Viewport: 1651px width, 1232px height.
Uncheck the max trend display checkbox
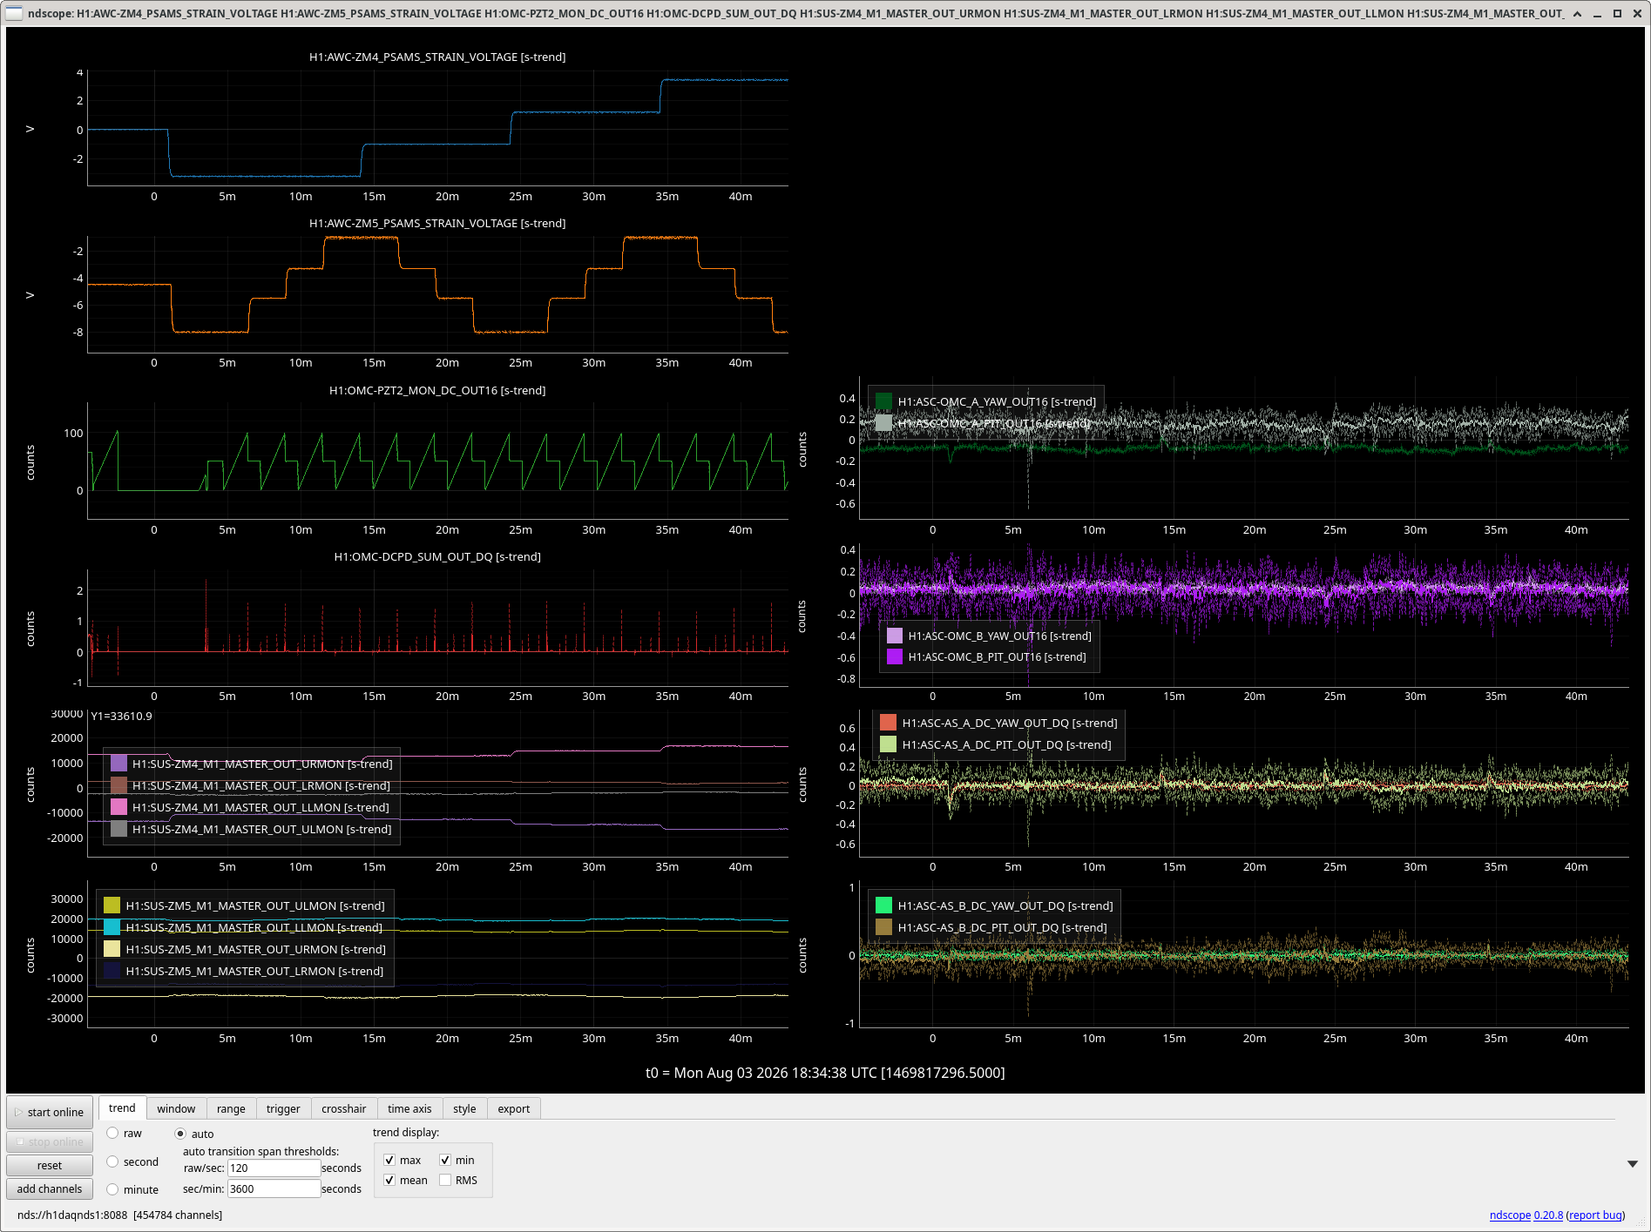tap(389, 1160)
